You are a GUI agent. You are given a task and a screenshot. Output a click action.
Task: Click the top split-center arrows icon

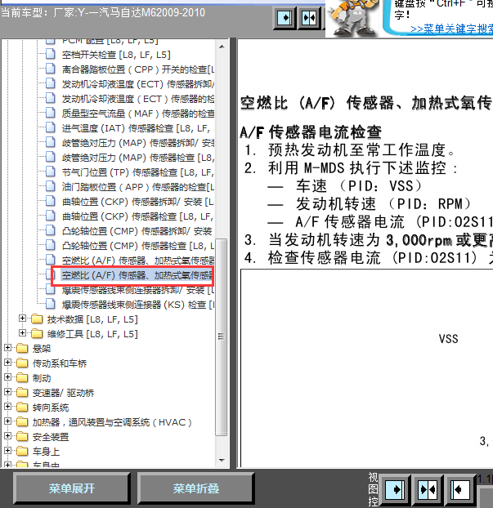tap(309, 18)
